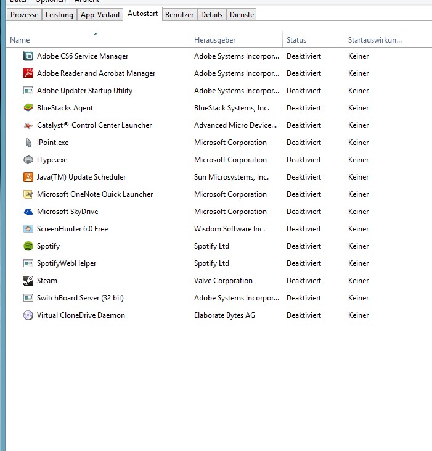Click the Steam icon

coord(28,281)
